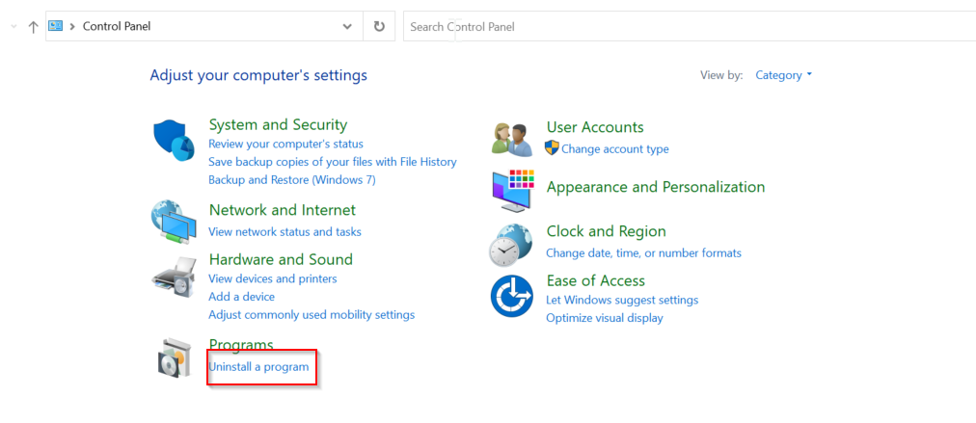976x423 pixels.
Task: Open the address bar history dropdown arrow
Action: 347,27
